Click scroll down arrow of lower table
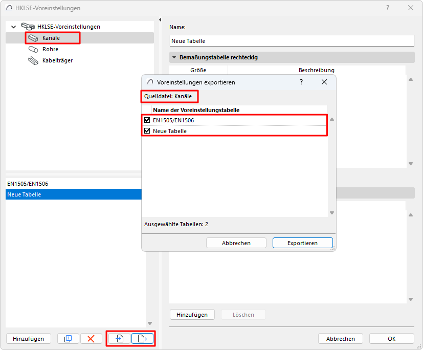This screenshot has width=423, height=350. [411, 299]
